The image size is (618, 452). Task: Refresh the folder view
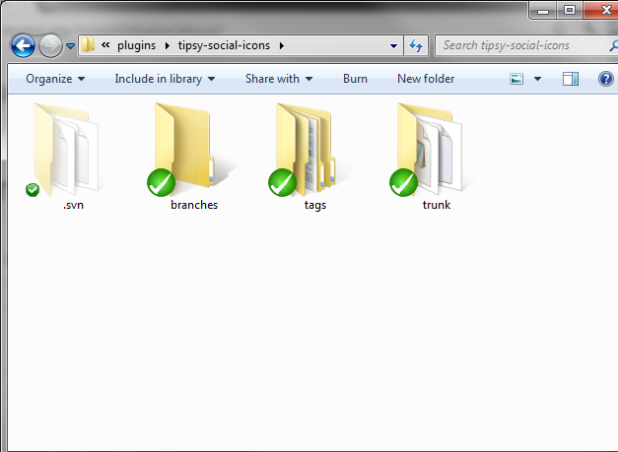[x=416, y=45]
